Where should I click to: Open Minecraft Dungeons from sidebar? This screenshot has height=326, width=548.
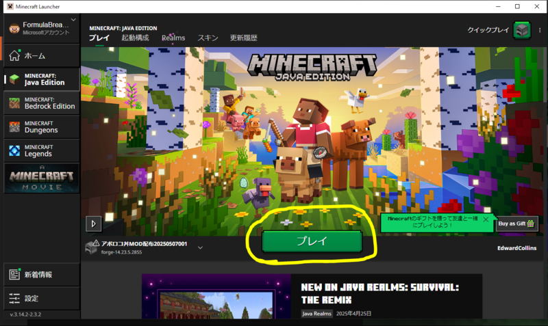[x=42, y=127]
